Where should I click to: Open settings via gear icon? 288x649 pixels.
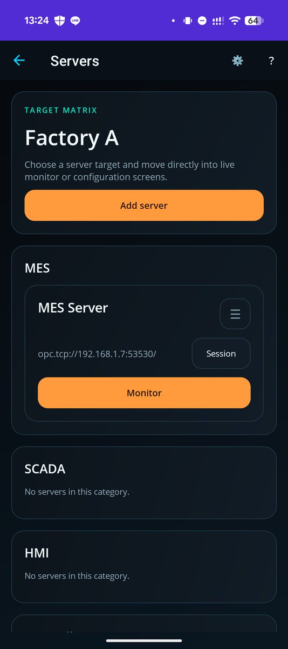pos(237,61)
